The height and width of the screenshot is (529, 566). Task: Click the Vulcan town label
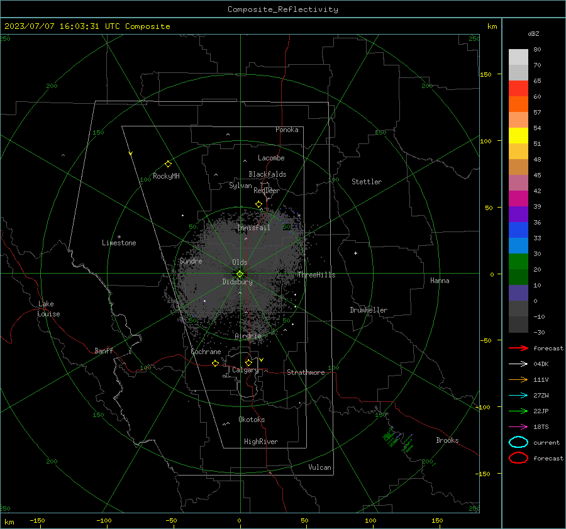click(x=319, y=467)
